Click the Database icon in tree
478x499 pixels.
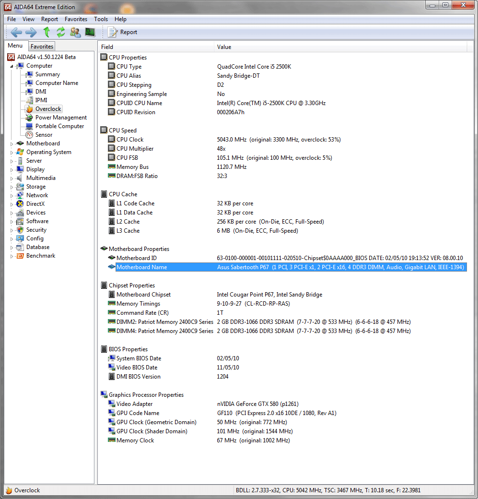20,247
